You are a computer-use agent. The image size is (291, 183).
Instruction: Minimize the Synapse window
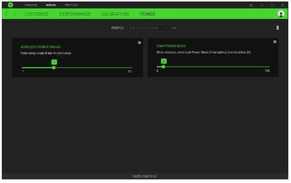click(262, 5)
